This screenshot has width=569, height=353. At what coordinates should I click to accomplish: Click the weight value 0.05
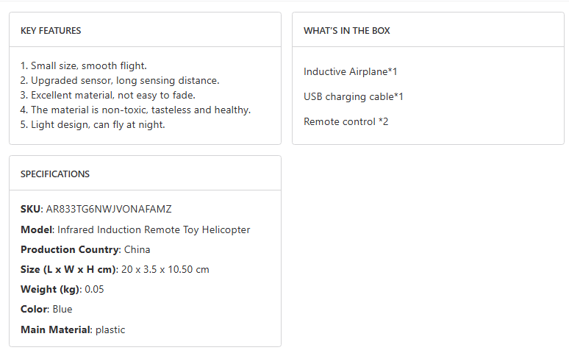tap(94, 289)
